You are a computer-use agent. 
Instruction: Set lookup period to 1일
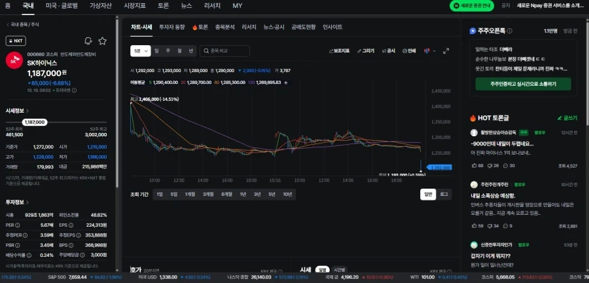coord(160,195)
